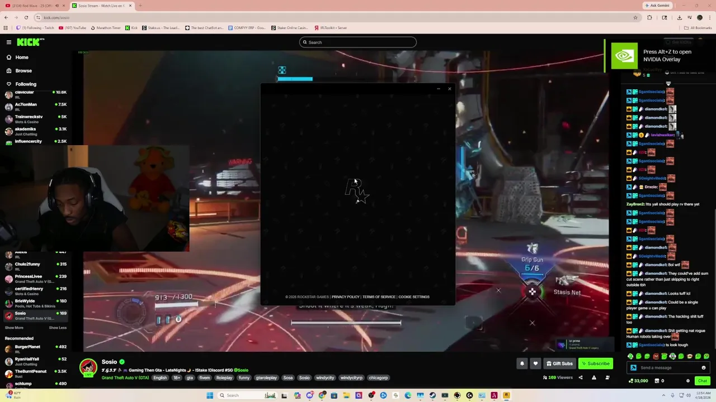Viewport: 716px width, 402px height.
Task: Open the Windows Start menu
Action: pos(210,395)
